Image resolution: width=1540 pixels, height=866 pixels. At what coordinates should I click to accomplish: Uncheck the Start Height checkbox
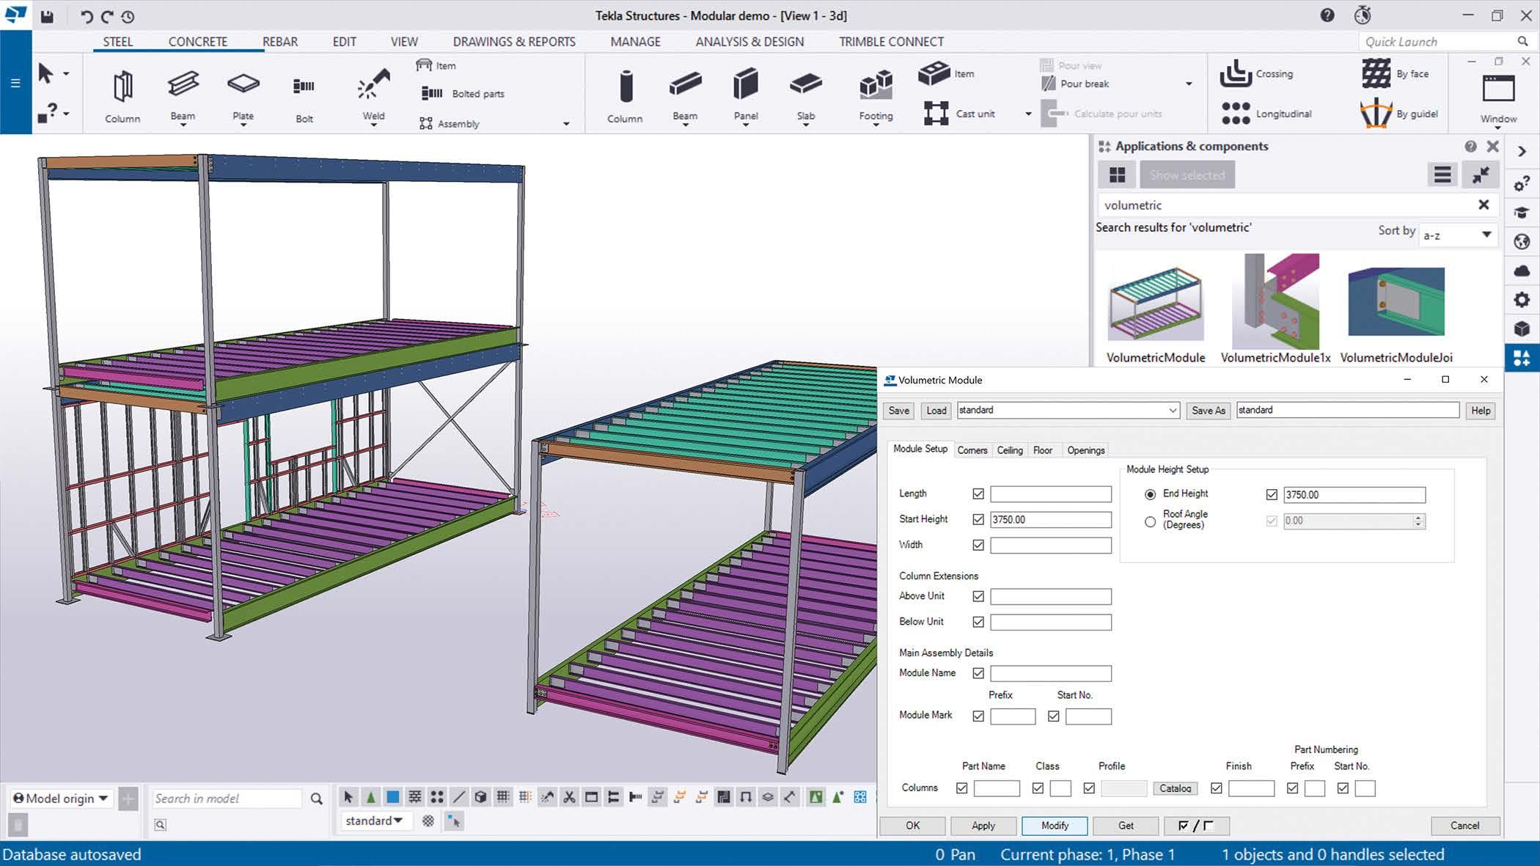click(978, 519)
